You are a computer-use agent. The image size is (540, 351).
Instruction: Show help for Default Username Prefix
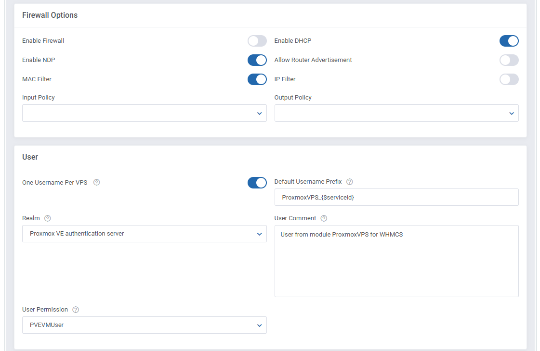pos(350,182)
